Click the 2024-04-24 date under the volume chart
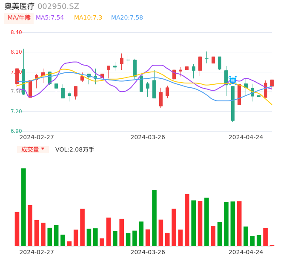This screenshot has width=292, height=258. pos(246,252)
